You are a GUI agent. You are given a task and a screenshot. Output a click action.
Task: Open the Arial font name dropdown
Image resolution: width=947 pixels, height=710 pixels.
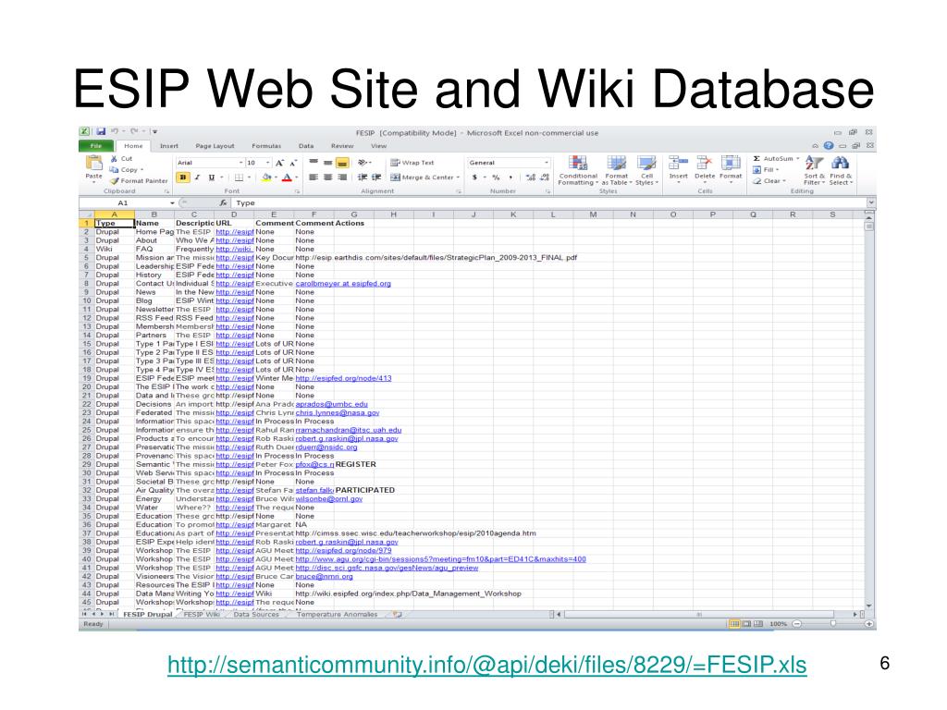point(240,163)
